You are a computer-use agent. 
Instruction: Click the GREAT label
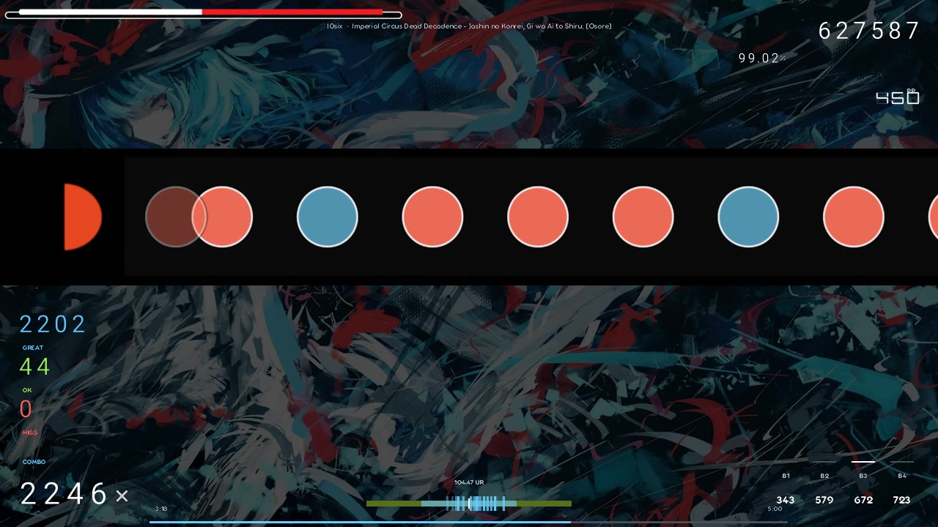click(33, 348)
